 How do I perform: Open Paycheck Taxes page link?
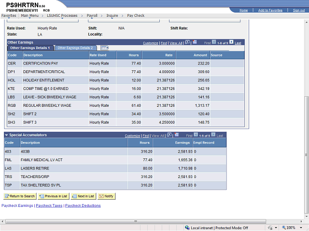click(x=49, y=205)
